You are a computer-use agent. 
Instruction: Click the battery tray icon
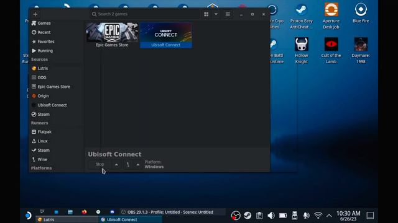pos(282,216)
